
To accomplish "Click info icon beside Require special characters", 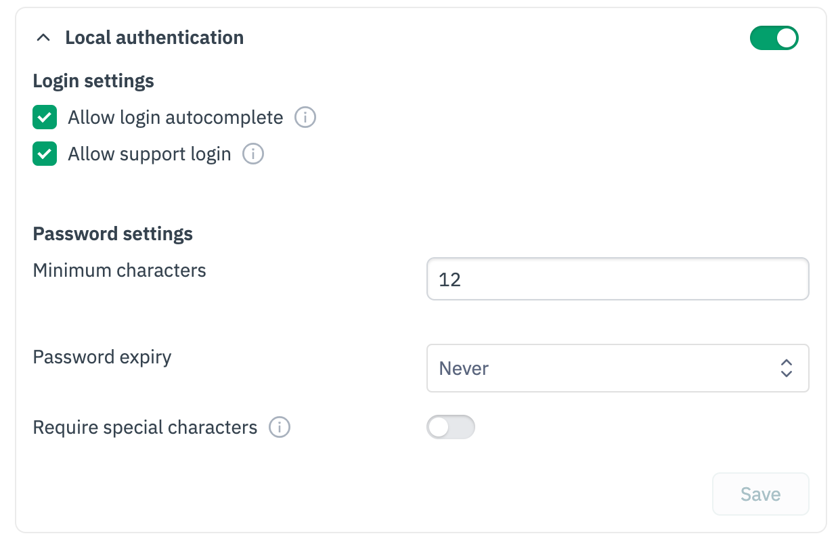I will coord(280,428).
